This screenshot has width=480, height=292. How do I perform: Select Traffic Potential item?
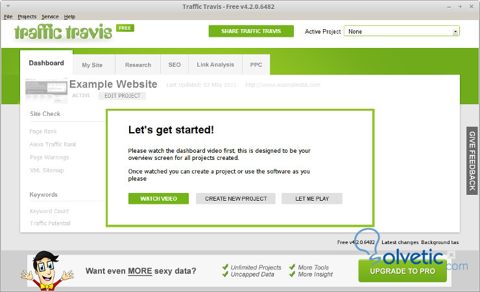[50, 223]
